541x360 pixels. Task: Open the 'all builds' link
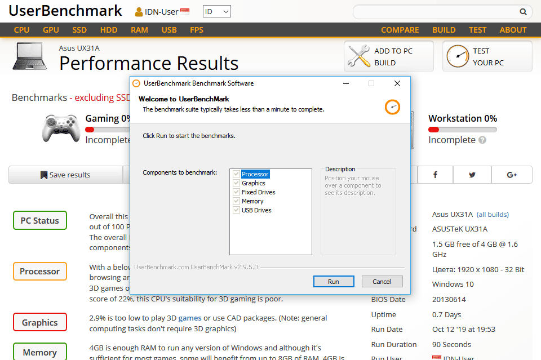coord(493,215)
